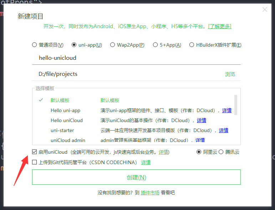
Task: Click the 创建(N) button
Action: [136, 177]
